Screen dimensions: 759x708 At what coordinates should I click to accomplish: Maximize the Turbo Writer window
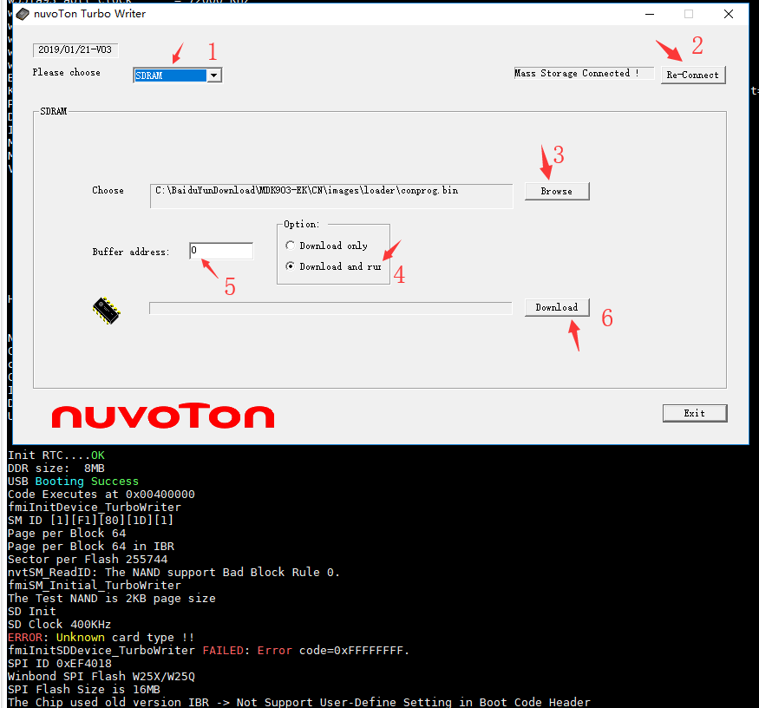point(689,14)
